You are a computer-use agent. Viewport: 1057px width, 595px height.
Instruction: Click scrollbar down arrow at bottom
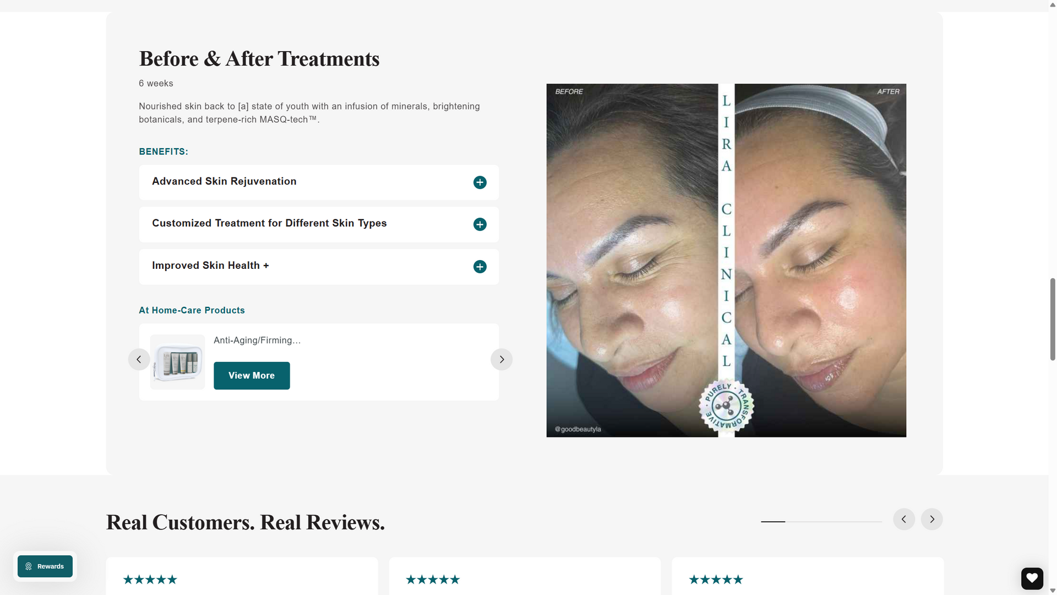tap(1053, 591)
